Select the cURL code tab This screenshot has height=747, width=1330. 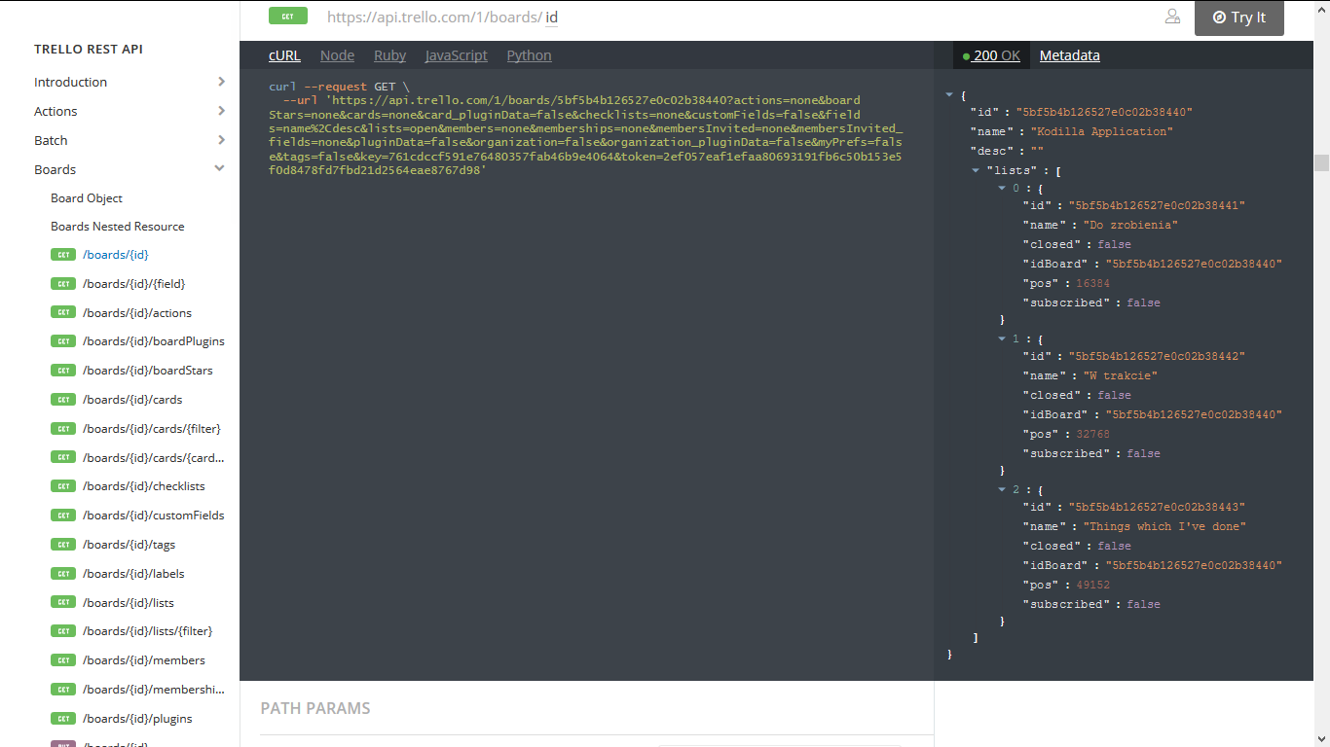[x=284, y=55]
